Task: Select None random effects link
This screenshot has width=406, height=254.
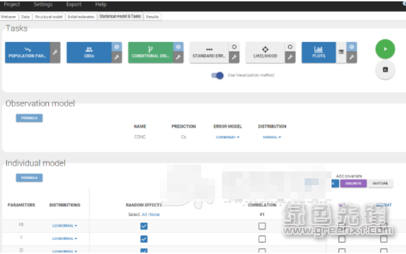Action: pos(154,215)
